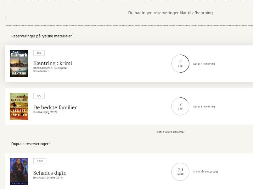
Task: Click the '7 i kø' queue circle
Action: click(x=180, y=106)
